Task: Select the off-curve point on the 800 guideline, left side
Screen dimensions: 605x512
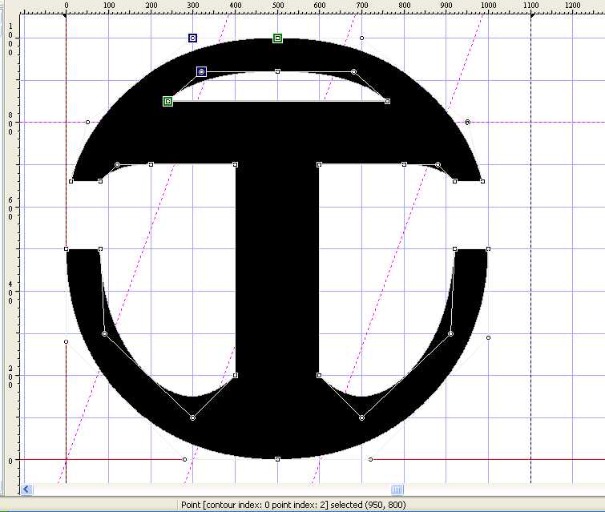Action: coord(87,123)
